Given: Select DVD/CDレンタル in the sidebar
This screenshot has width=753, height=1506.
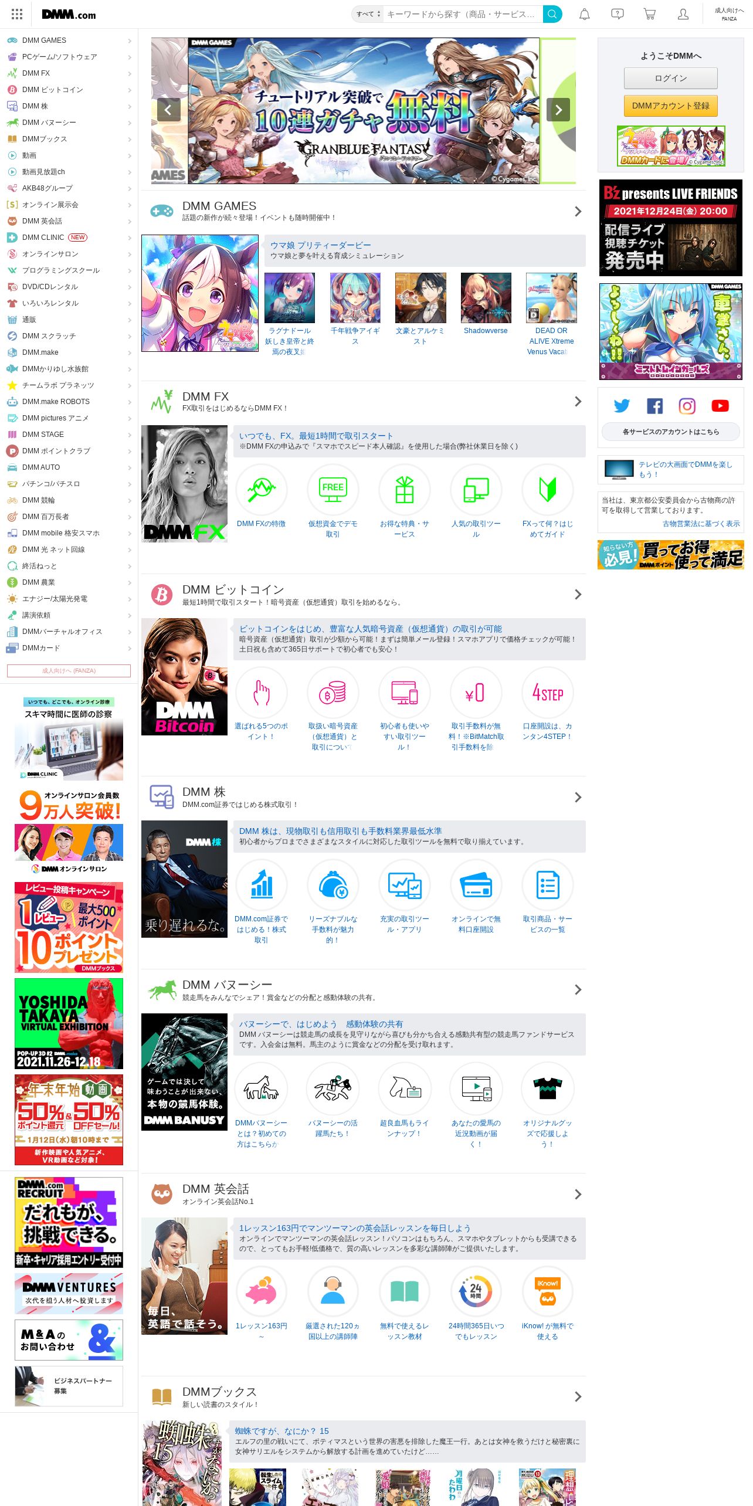Looking at the screenshot, I should tap(69, 287).
